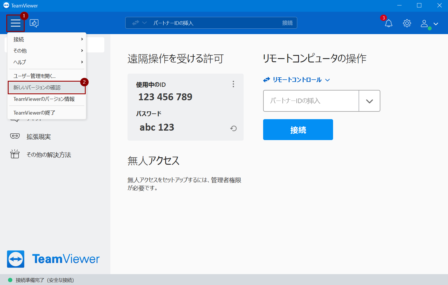Click the account profile icon
This screenshot has width=448, height=285.
click(424, 24)
